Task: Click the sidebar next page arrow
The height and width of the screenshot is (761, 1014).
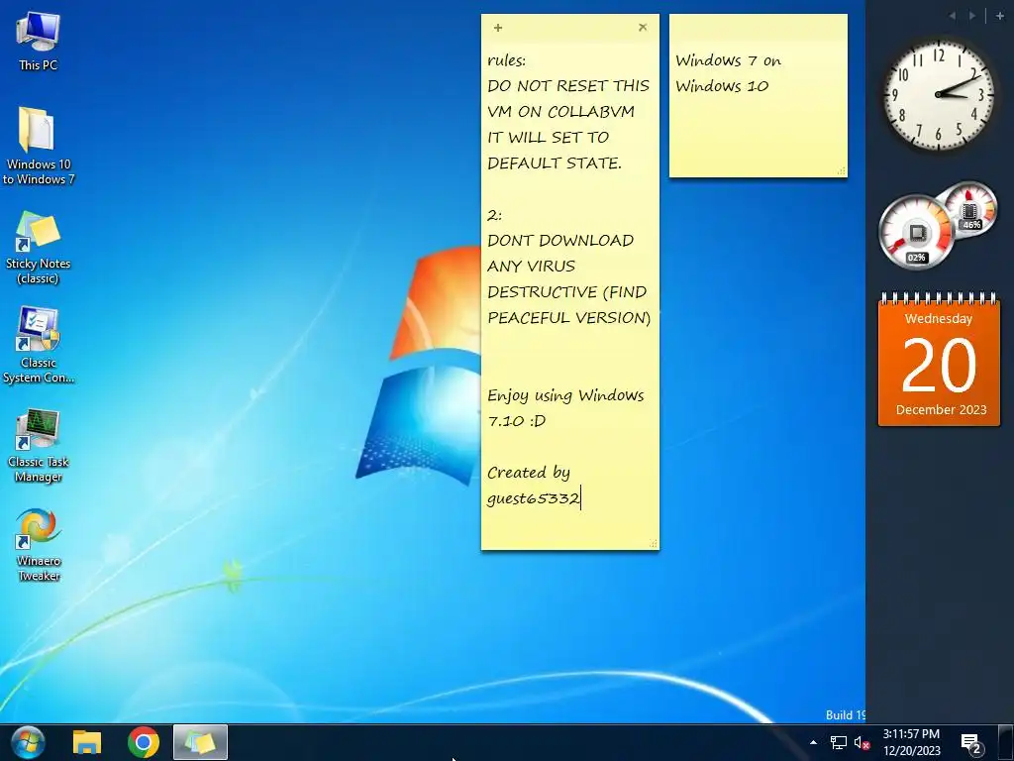Action: [x=972, y=16]
